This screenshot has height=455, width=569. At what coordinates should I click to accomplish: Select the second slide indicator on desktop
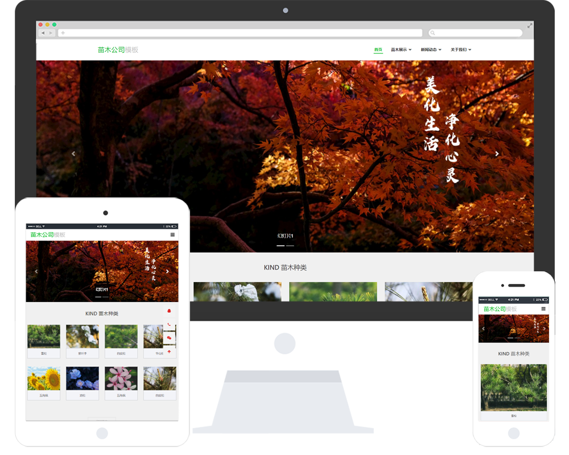click(x=290, y=246)
